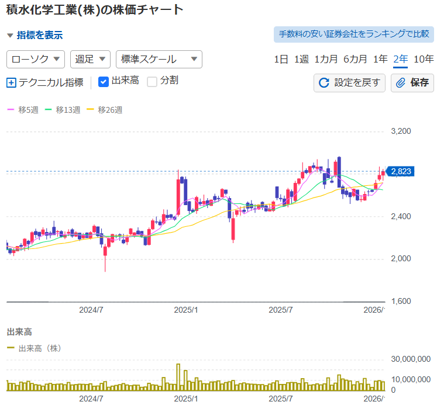Select the 1年 time range tab
This screenshot has height=405, width=437.
click(x=380, y=59)
